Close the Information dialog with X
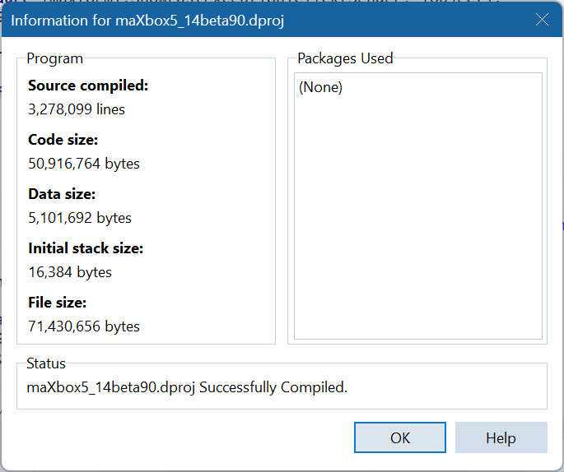 pyautogui.click(x=542, y=20)
